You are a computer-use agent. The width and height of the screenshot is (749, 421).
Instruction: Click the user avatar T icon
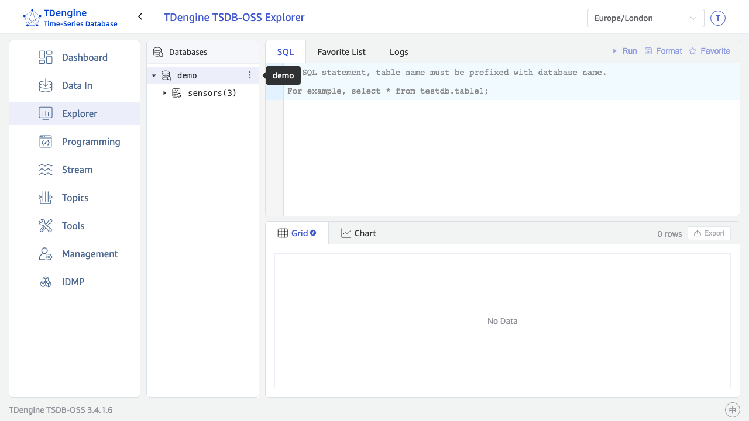click(718, 18)
